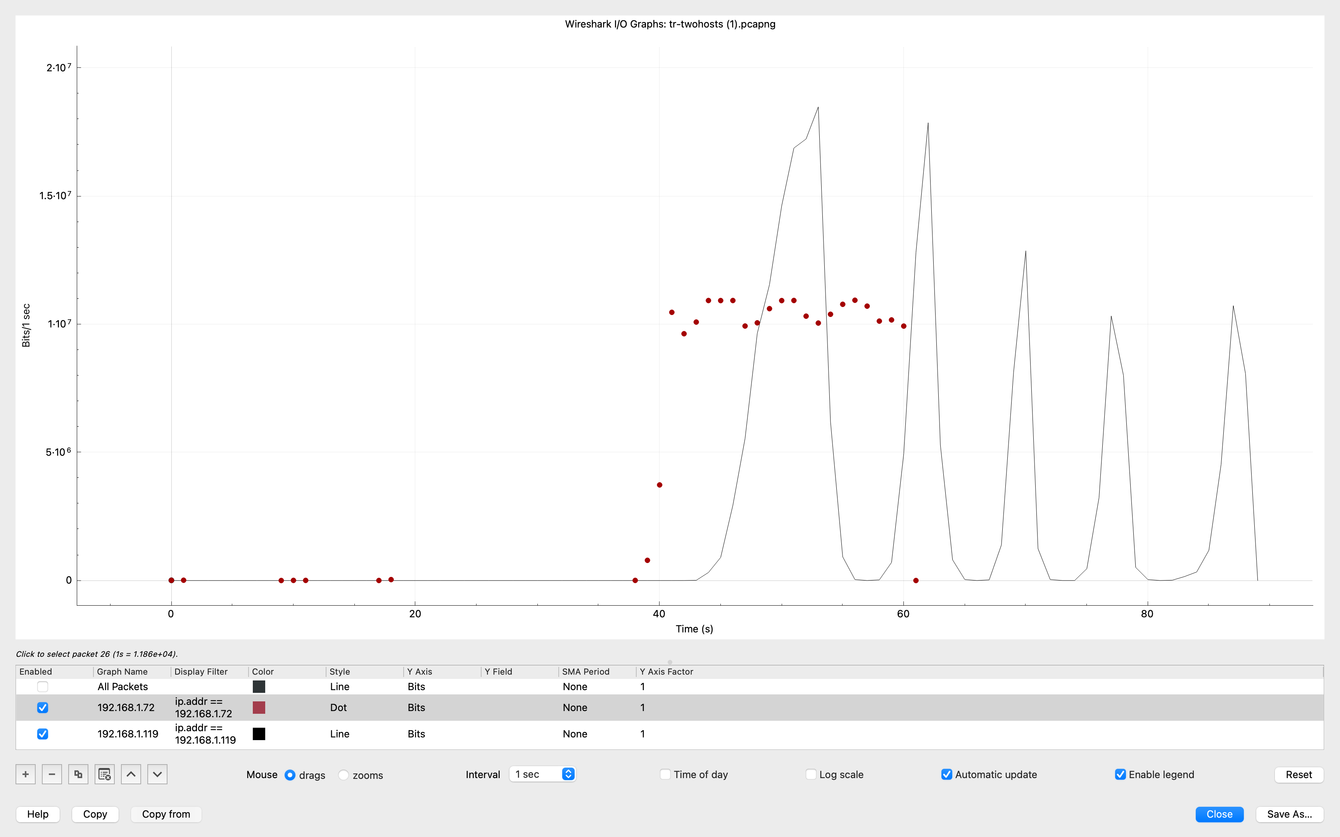Screen dimensions: 1340x837
Task: Switch mouse mode to zooms
Action: [344, 775]
